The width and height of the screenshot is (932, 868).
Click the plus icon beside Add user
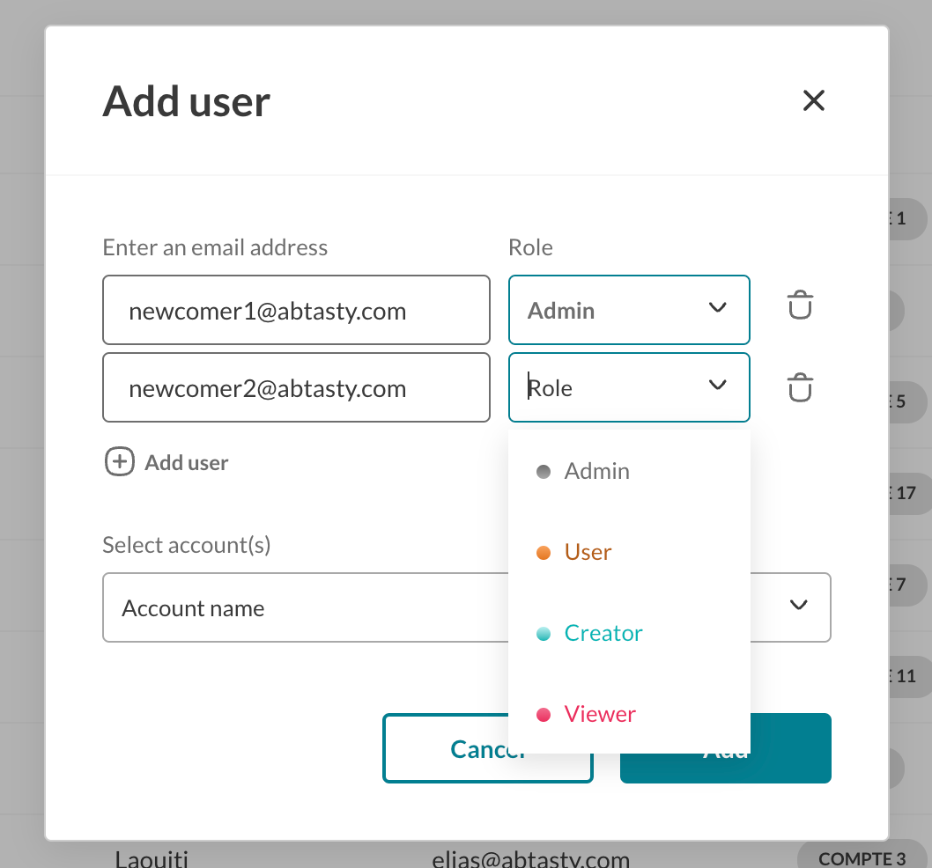tap(120, 462)
